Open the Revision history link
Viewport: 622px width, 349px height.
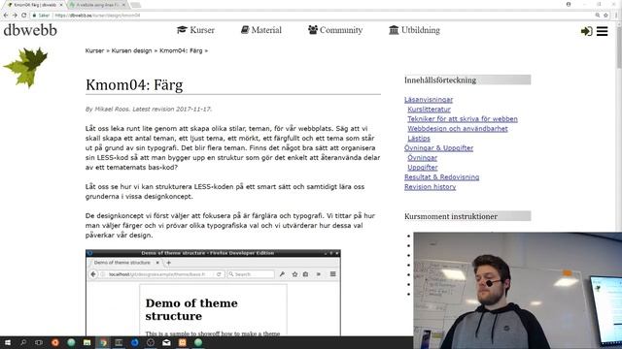tap(430, 187)
